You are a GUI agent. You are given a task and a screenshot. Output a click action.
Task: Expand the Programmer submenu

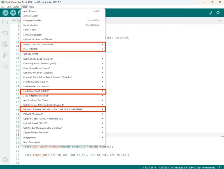63,138
